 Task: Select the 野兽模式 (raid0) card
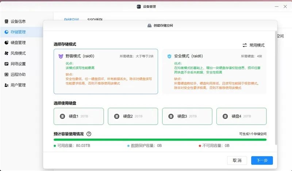106,71
